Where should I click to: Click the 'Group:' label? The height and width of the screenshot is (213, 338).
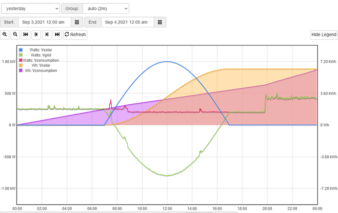[72, 9]
